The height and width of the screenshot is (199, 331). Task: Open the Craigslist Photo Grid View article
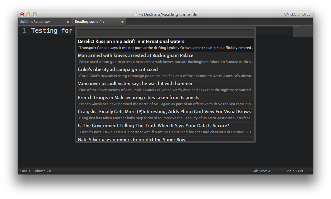pyautogui.click(x=165, y=115)
